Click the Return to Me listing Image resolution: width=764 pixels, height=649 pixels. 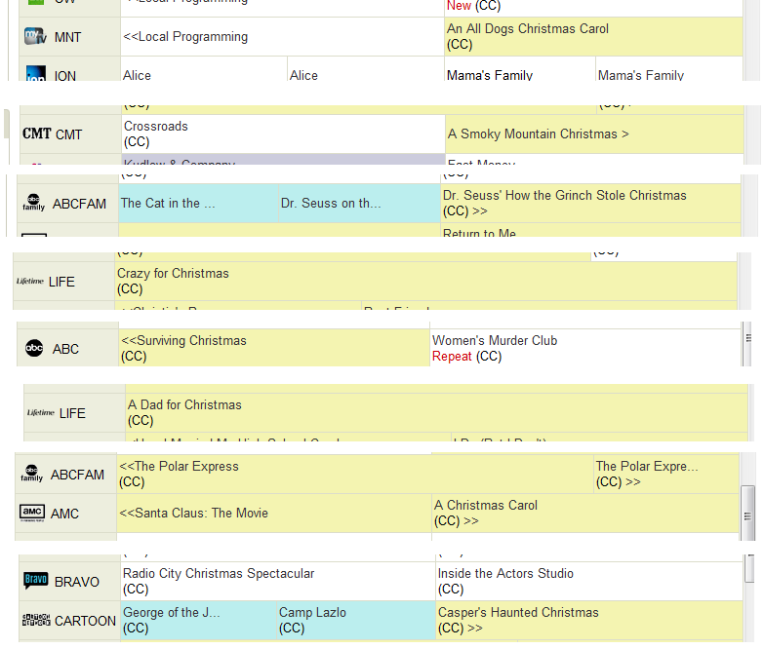590,231
